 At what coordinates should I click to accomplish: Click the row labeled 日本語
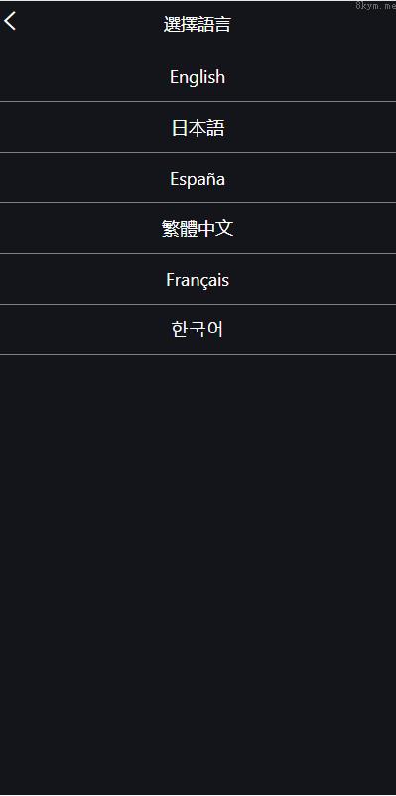(x=198, y=127)
